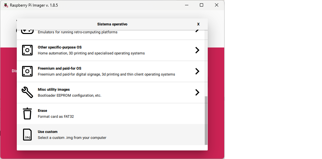
Task: Open Freemium and paid-for OS category
Action: point(111,71)
